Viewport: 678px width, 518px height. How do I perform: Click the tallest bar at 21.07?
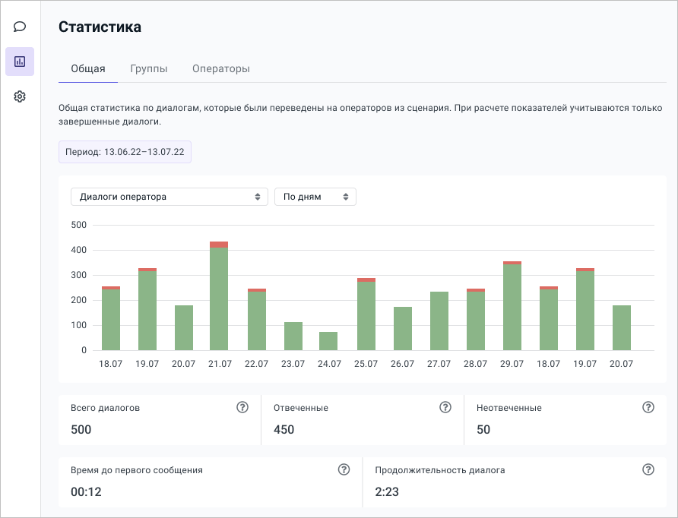tap(219, 296)
